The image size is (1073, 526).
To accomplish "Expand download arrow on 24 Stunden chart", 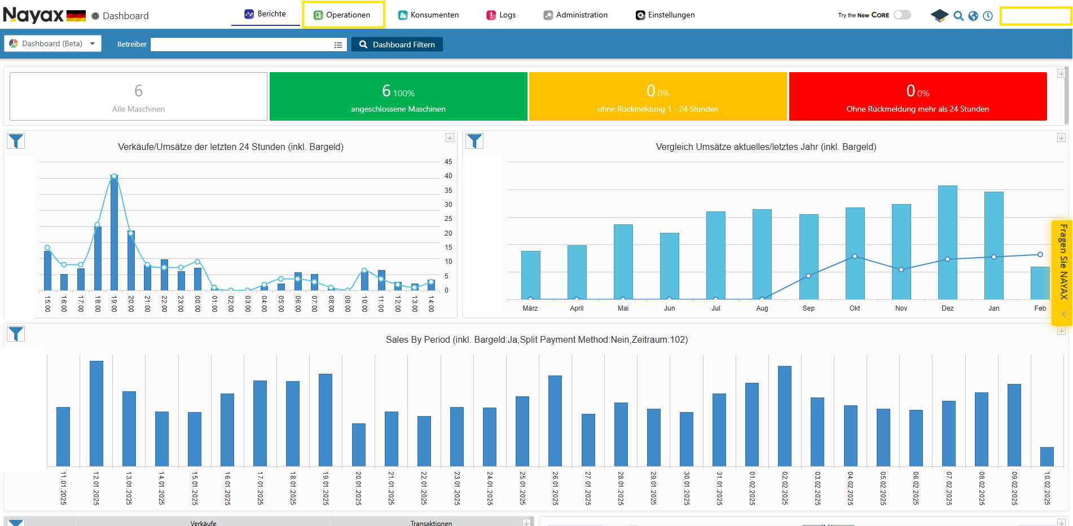I will click(450, 138).
